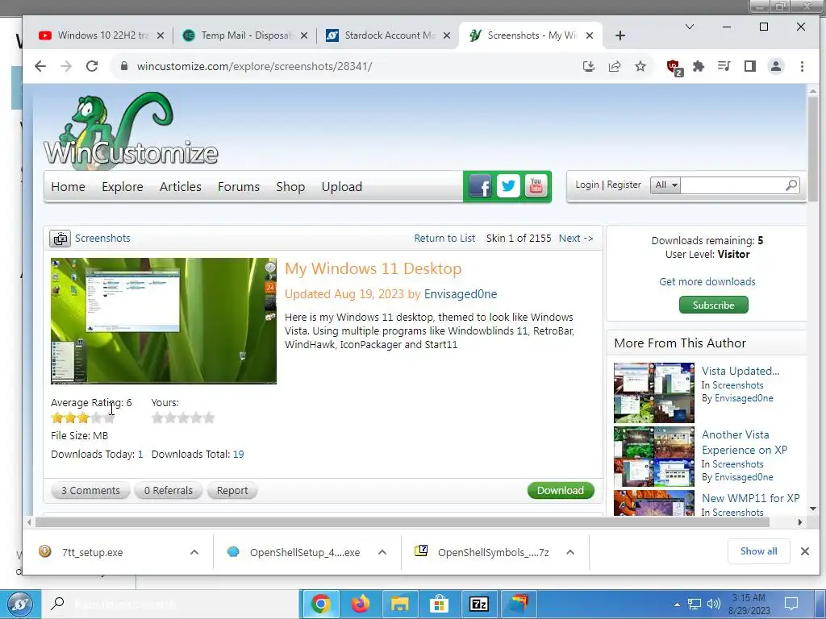Open the Chrome profile avatar
The width and height of the screenshot is (826, 619).
[x=776, y=66]
